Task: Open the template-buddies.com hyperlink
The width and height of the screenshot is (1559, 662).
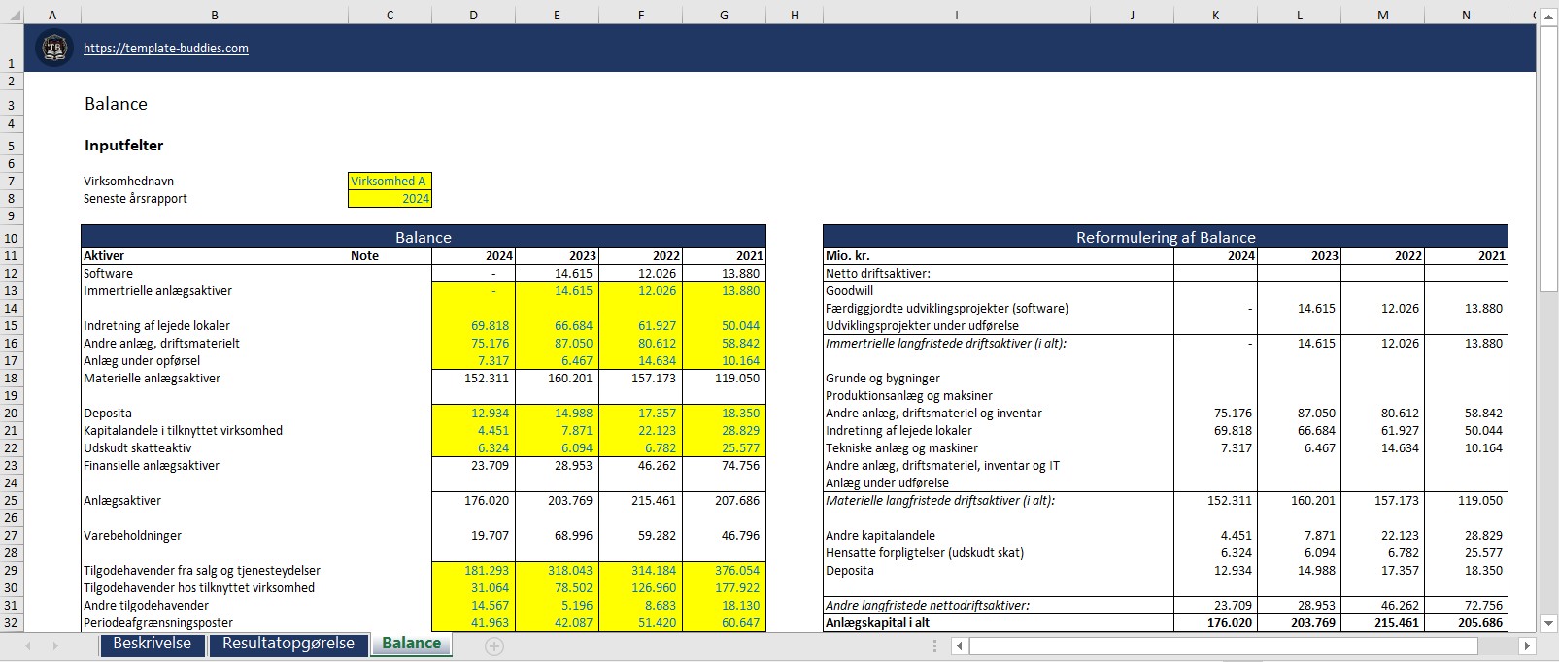Action: [165, 48]
